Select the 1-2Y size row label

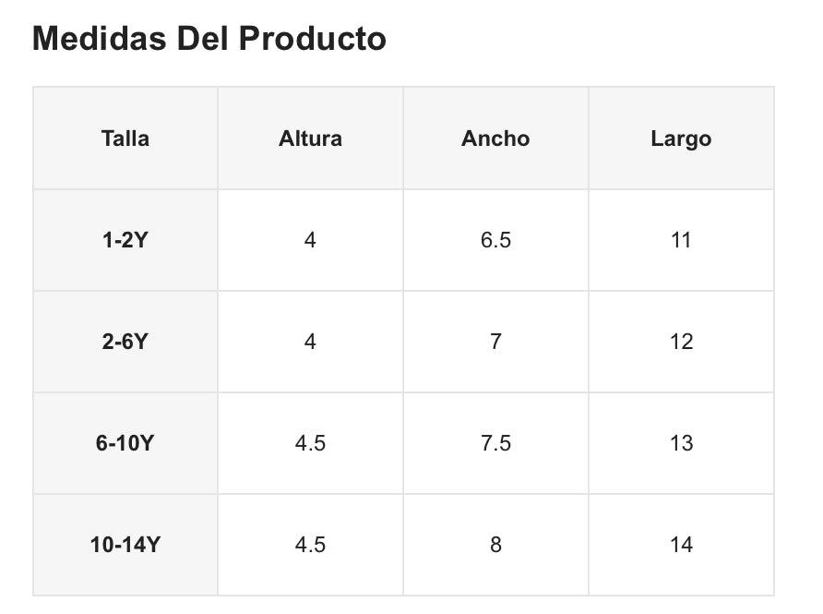tap(125, 240)
